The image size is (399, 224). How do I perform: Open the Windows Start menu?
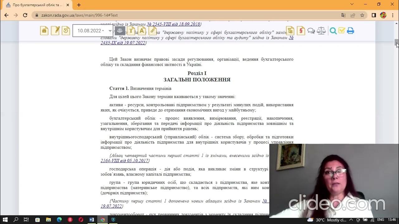coord(5,220)
